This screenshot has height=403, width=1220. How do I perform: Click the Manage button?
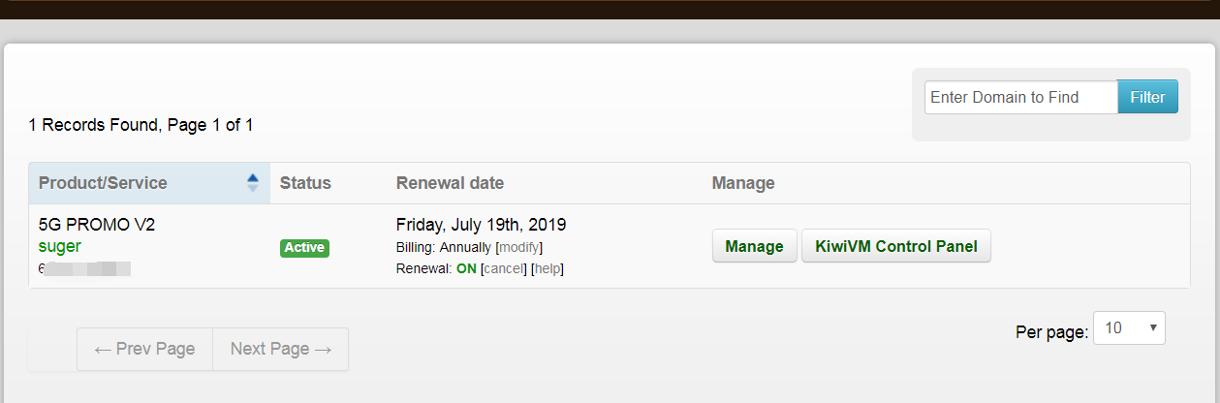[754, 246]
